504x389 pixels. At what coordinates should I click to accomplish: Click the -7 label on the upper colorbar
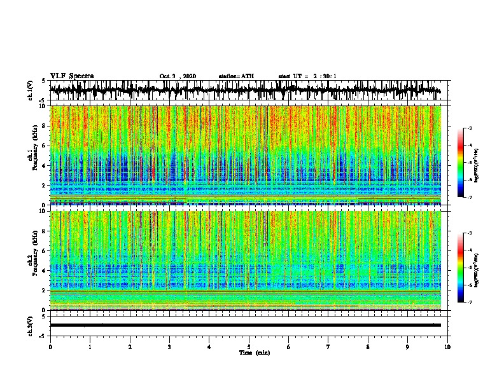point(470,197)
